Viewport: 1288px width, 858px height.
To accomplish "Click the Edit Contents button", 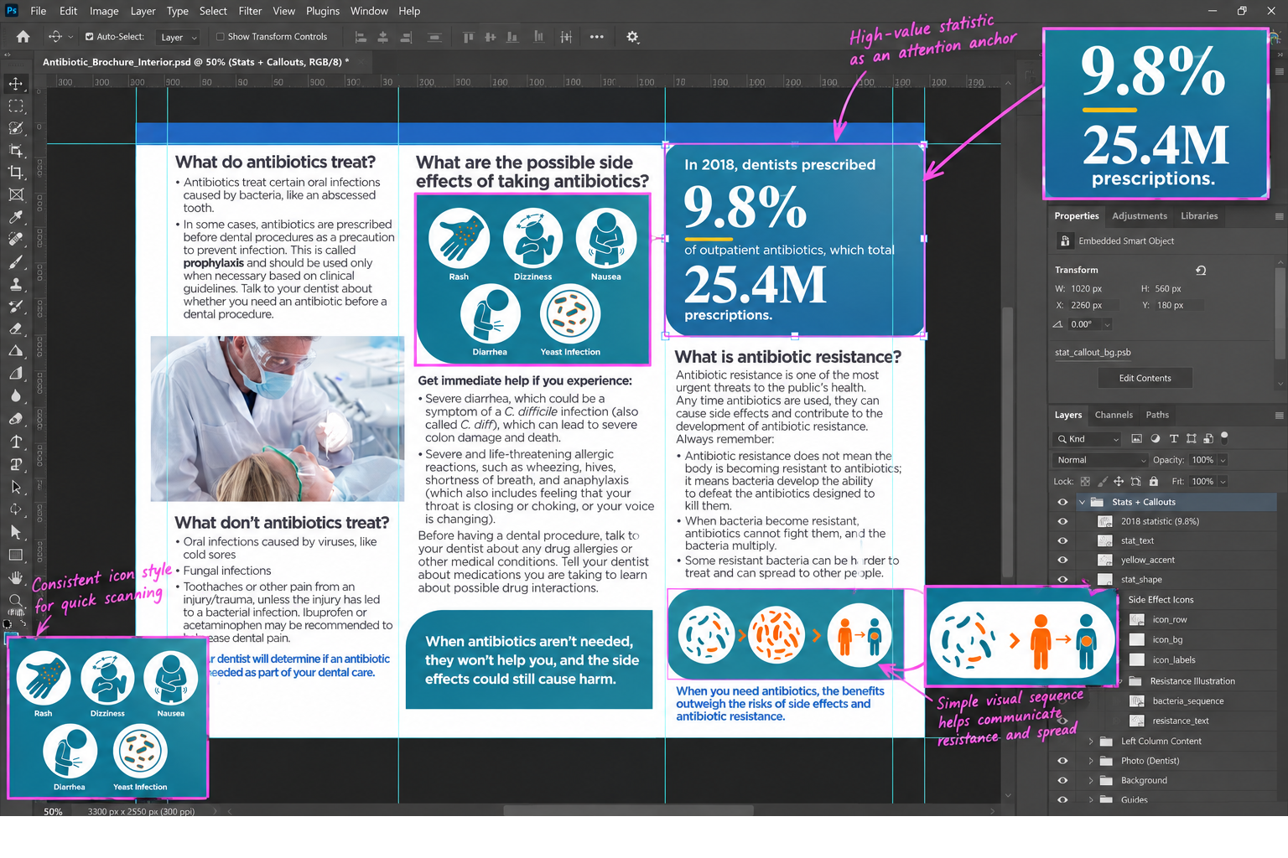I will tap(1145, 378).
